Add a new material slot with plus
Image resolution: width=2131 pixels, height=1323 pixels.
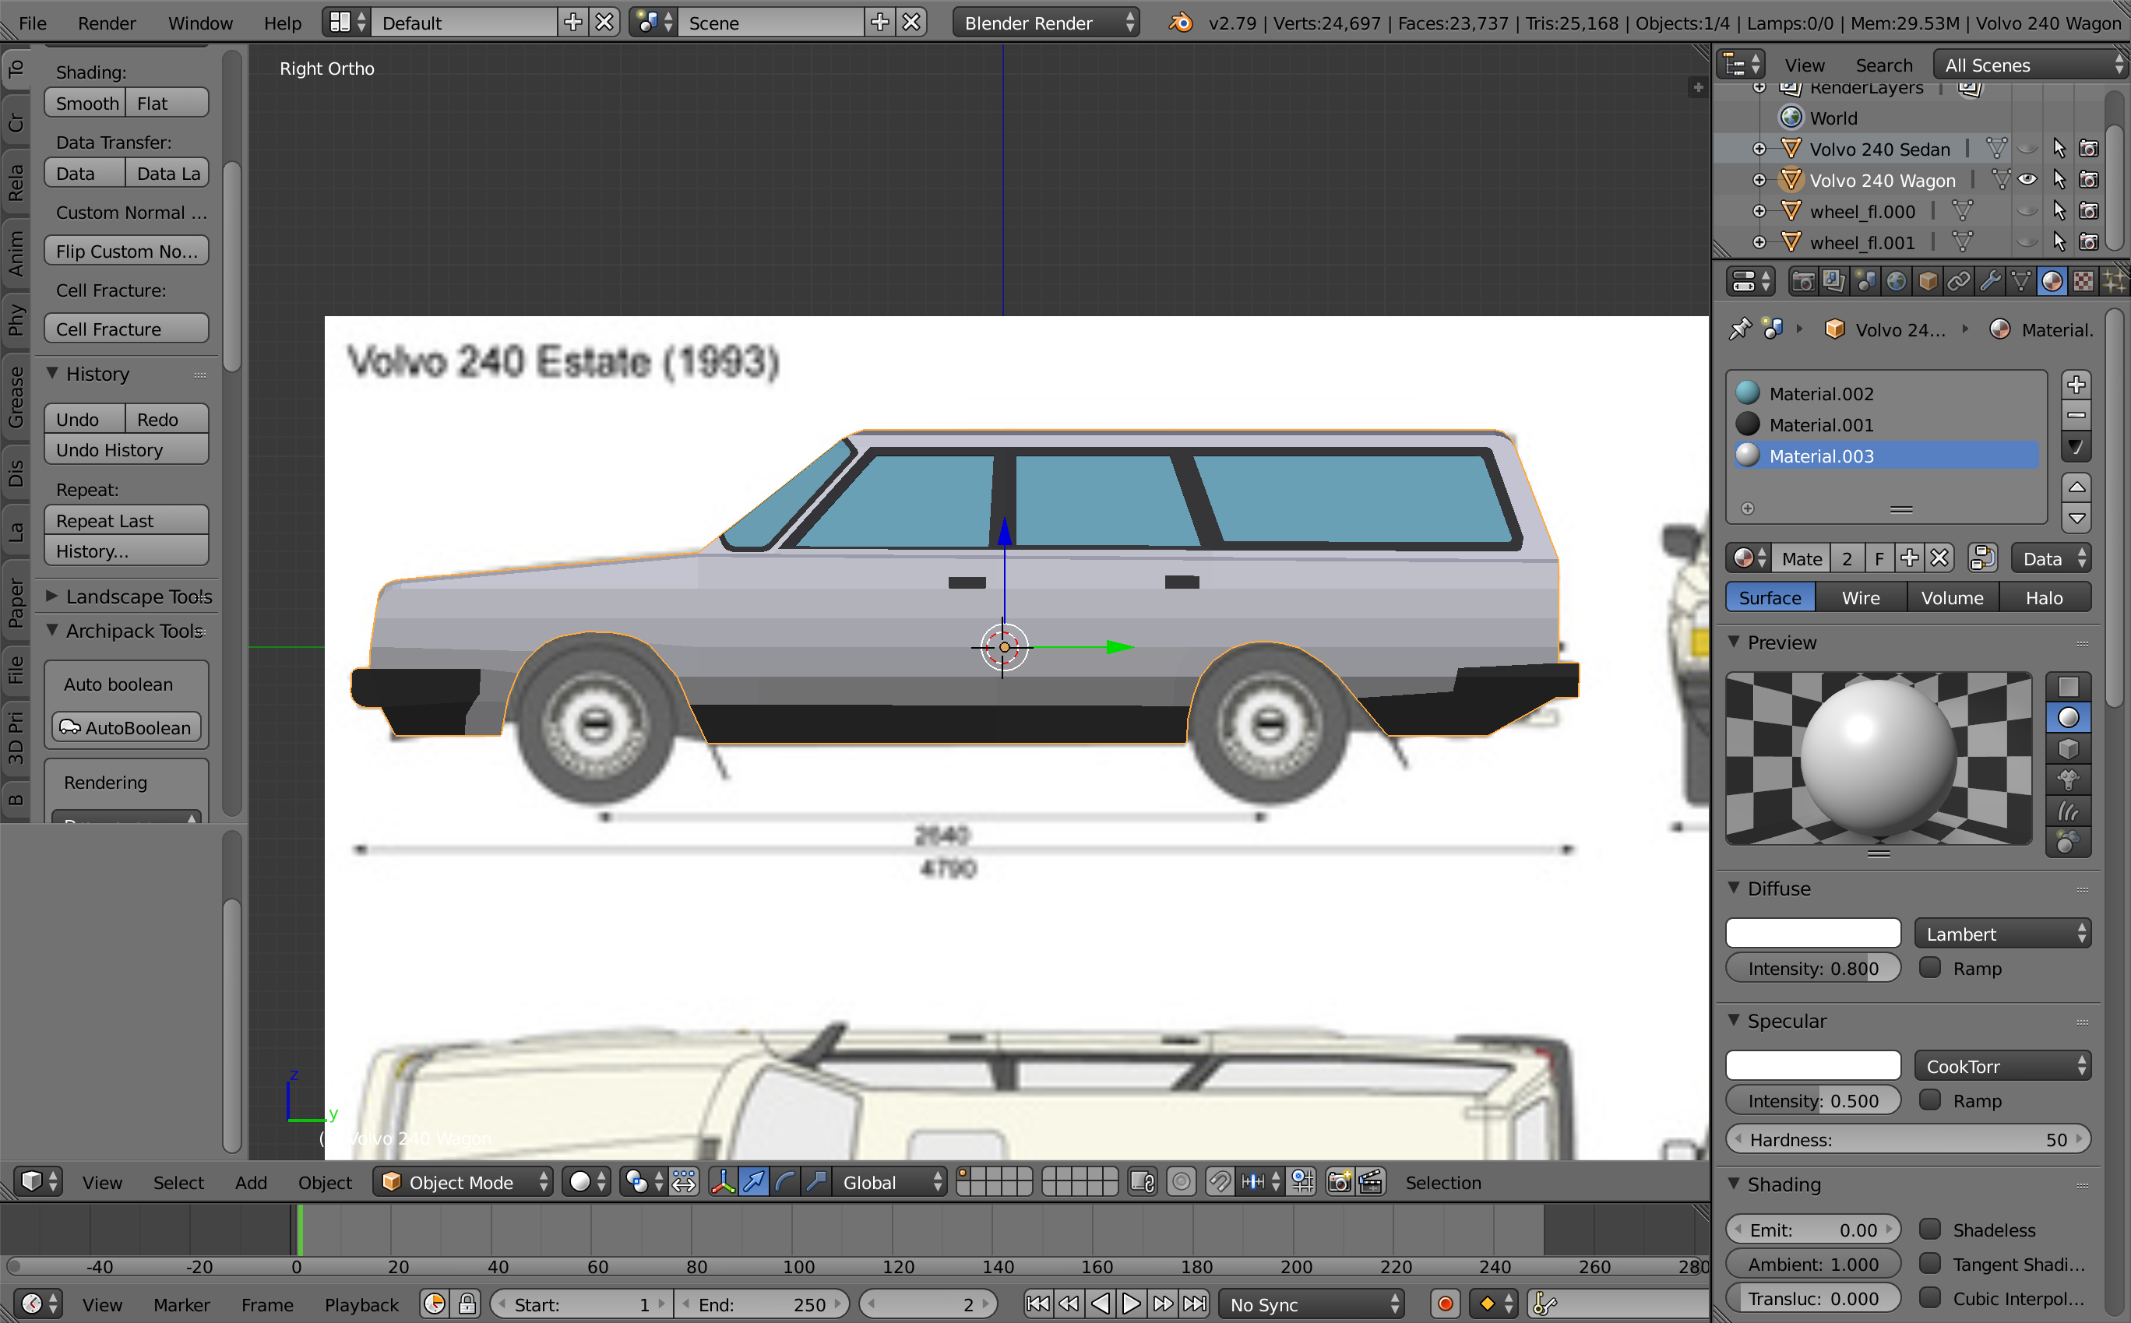[2076, 384]
